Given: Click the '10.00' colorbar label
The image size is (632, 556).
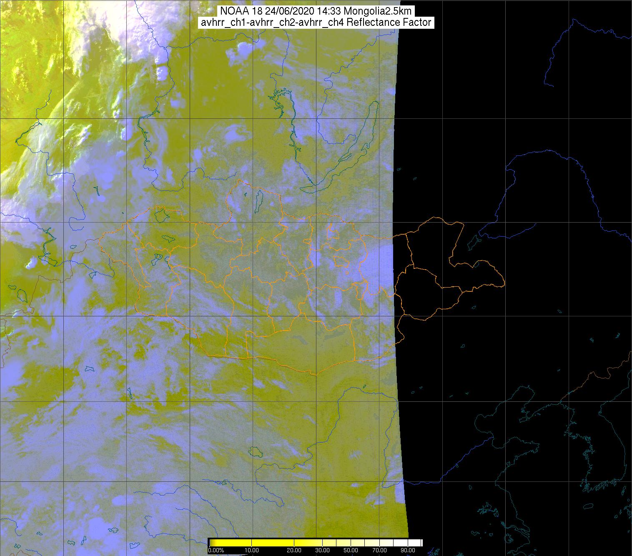Looking at the screenshot, I should click(252, 550).
